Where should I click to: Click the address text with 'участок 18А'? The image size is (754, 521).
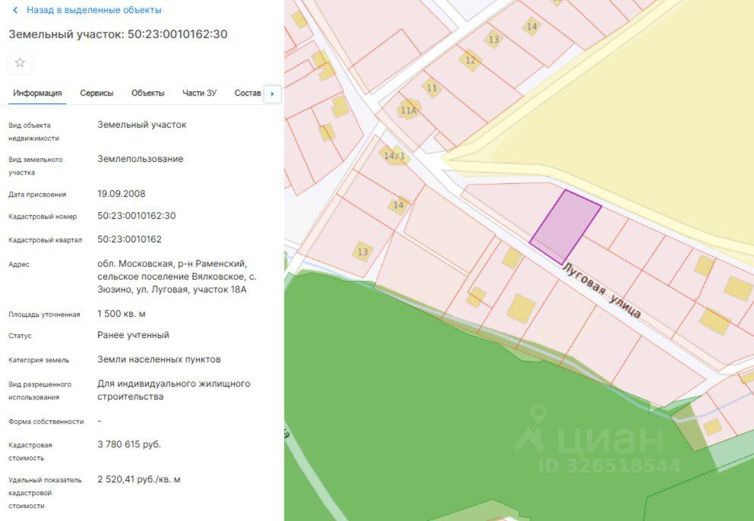pos(177,276)
